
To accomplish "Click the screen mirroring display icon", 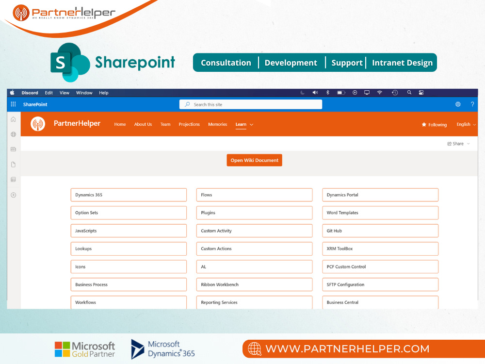I will [367, 93].
